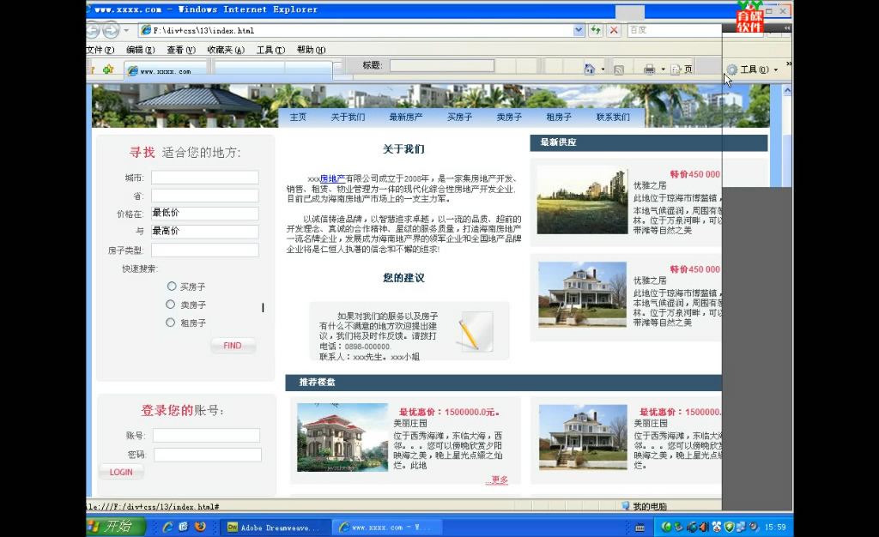Click the 我的电脑 zone in the status bar
This screenshot has width=879, height=537.
point(645,505)
